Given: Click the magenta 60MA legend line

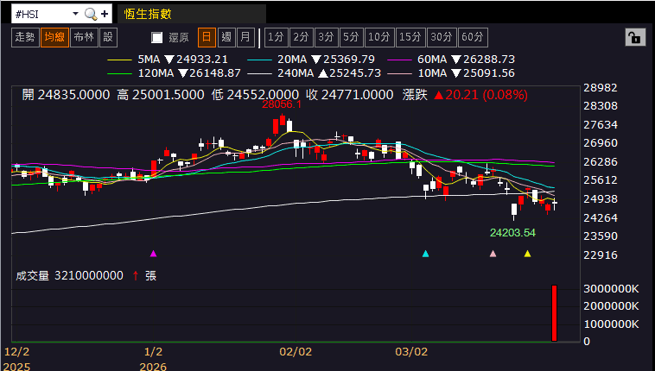Looking at the screenshot, I should point(399,60).
